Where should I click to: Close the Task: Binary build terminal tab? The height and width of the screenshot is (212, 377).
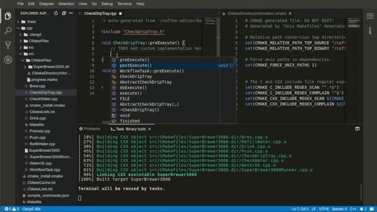tap(150, 129)
